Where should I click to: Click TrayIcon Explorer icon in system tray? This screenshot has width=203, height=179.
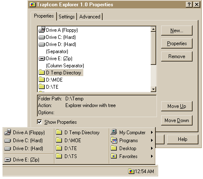tap(131, 171)
